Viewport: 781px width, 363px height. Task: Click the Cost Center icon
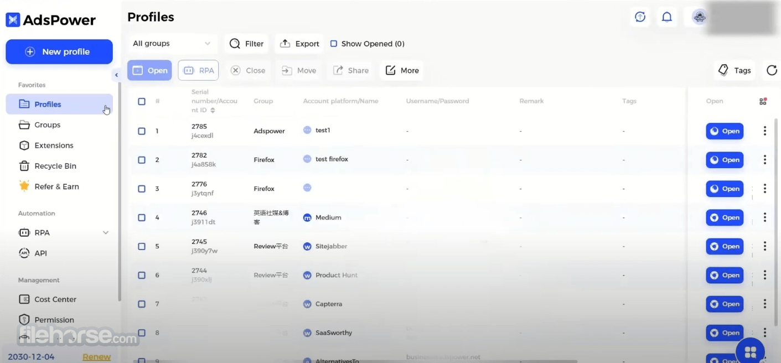pyautogui.click(x=24, y=299)
